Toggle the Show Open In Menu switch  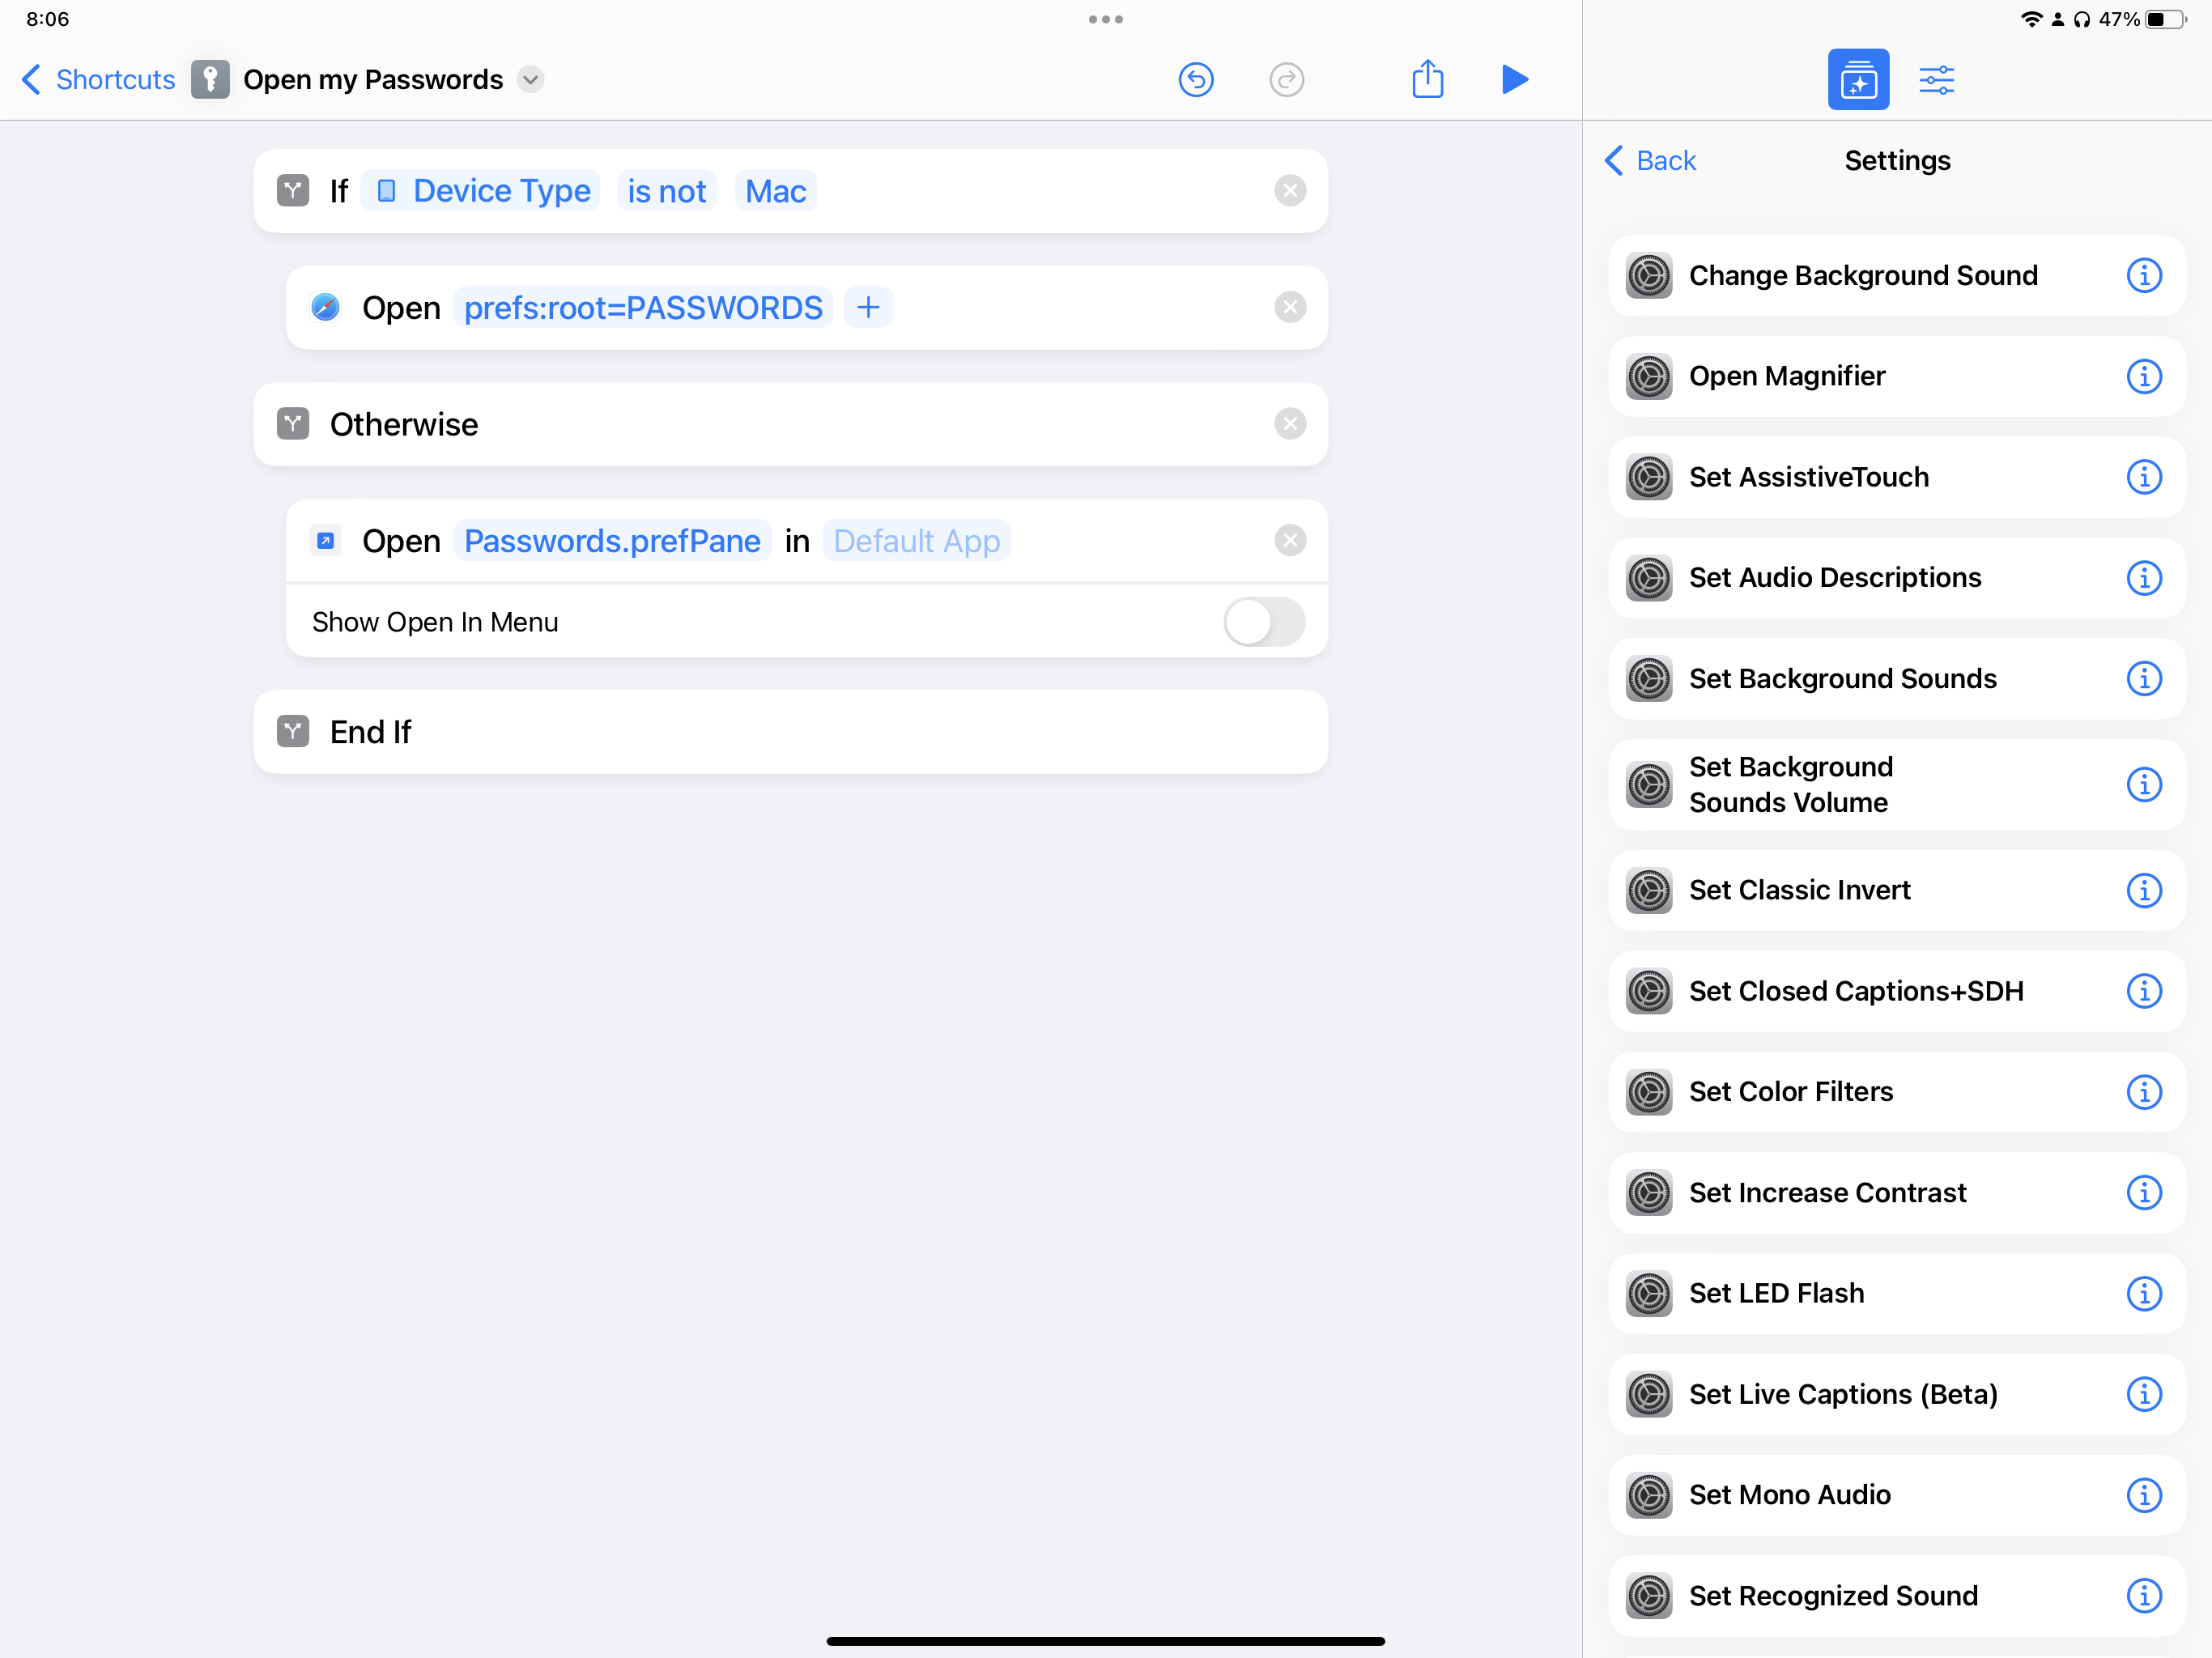1264,622
